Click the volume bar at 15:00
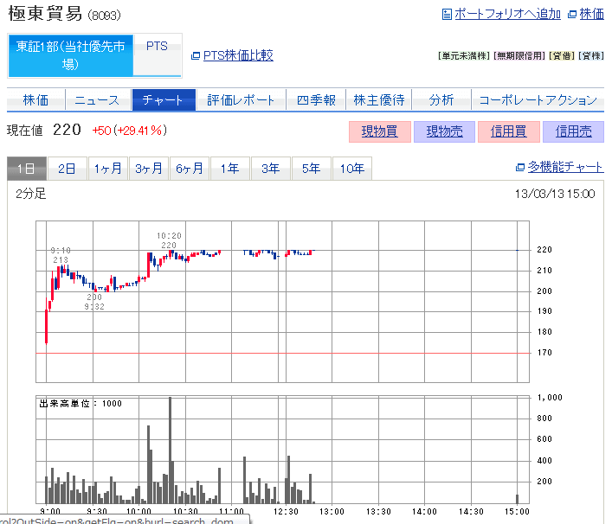 pos(517,499)
